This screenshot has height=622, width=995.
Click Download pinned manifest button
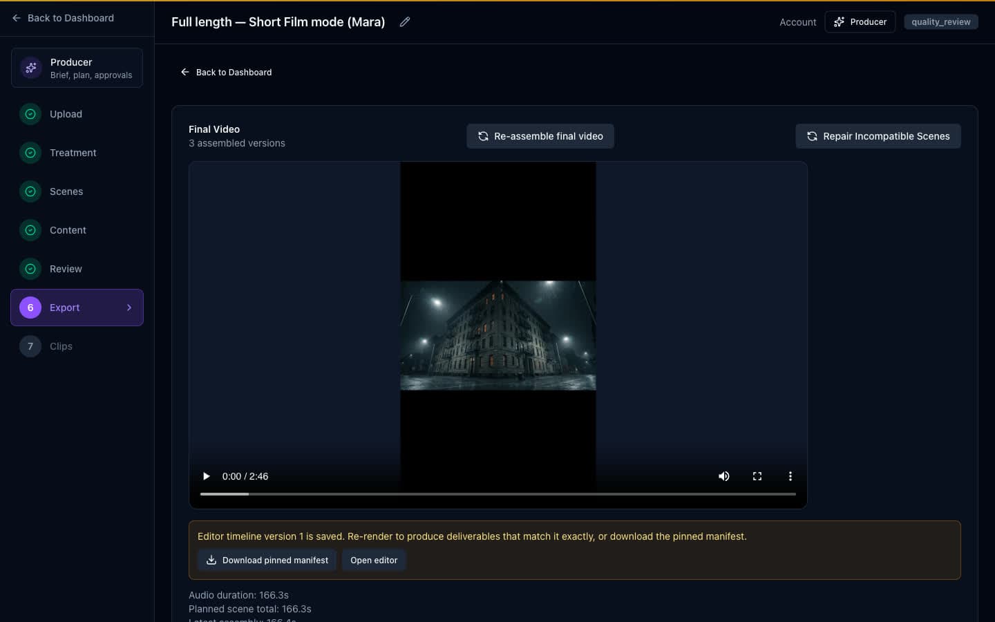pyautogui.click(x=267, y=560)
